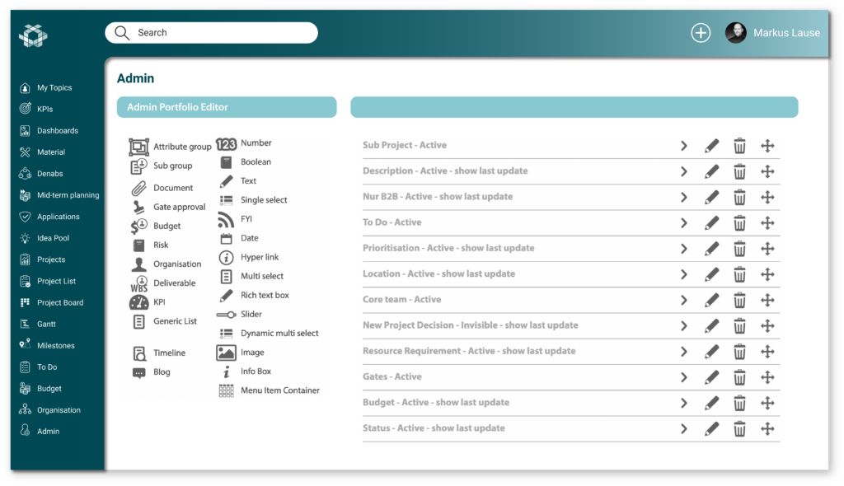Select the Boolean element type
Viewport: 844px width, 486px height.
pos(255,162)
